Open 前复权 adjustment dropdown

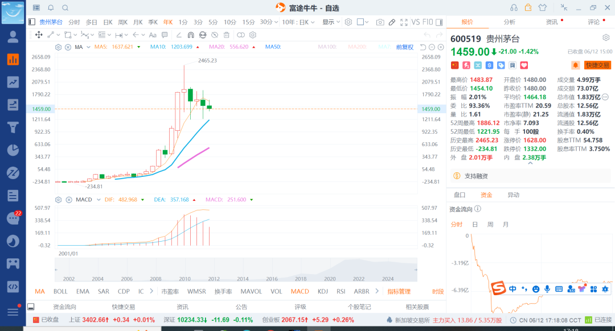point(405,47)
